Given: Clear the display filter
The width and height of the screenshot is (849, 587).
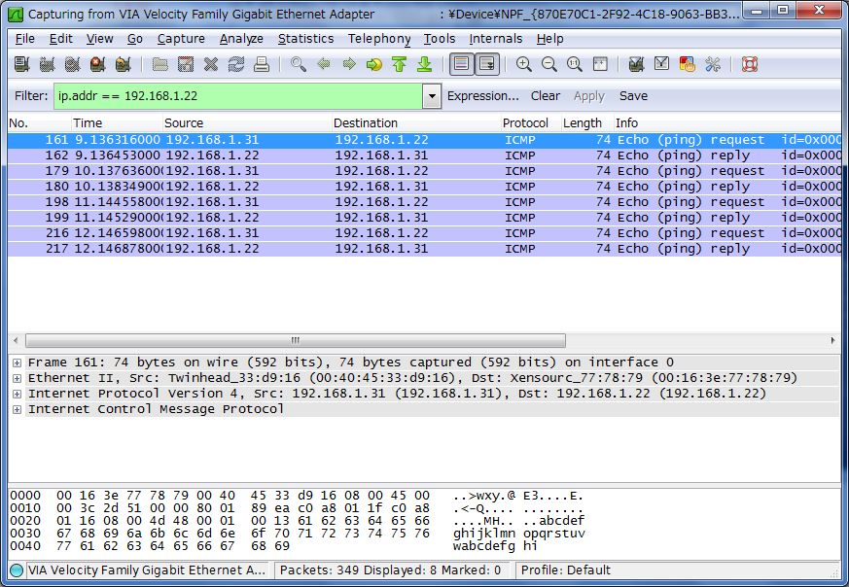Looking at the screenshot, I should click(x=546, y=96).
